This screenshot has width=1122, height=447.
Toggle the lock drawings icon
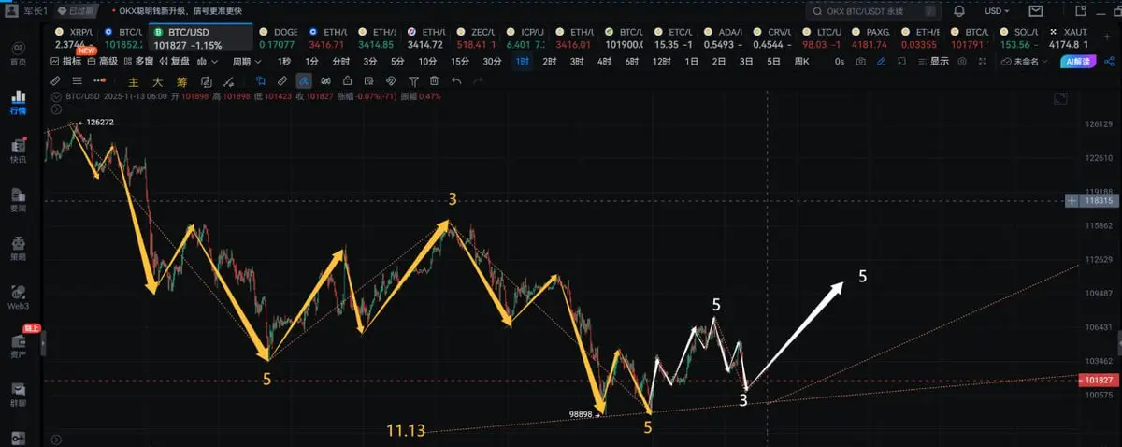click(347, 81)
